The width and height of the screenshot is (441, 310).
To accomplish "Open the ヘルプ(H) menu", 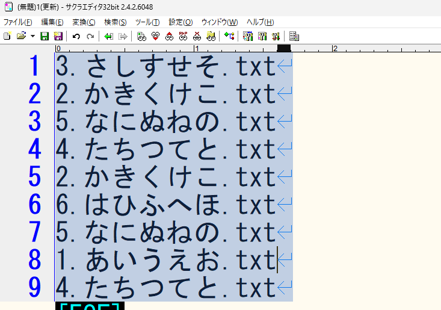I will 260,22.
